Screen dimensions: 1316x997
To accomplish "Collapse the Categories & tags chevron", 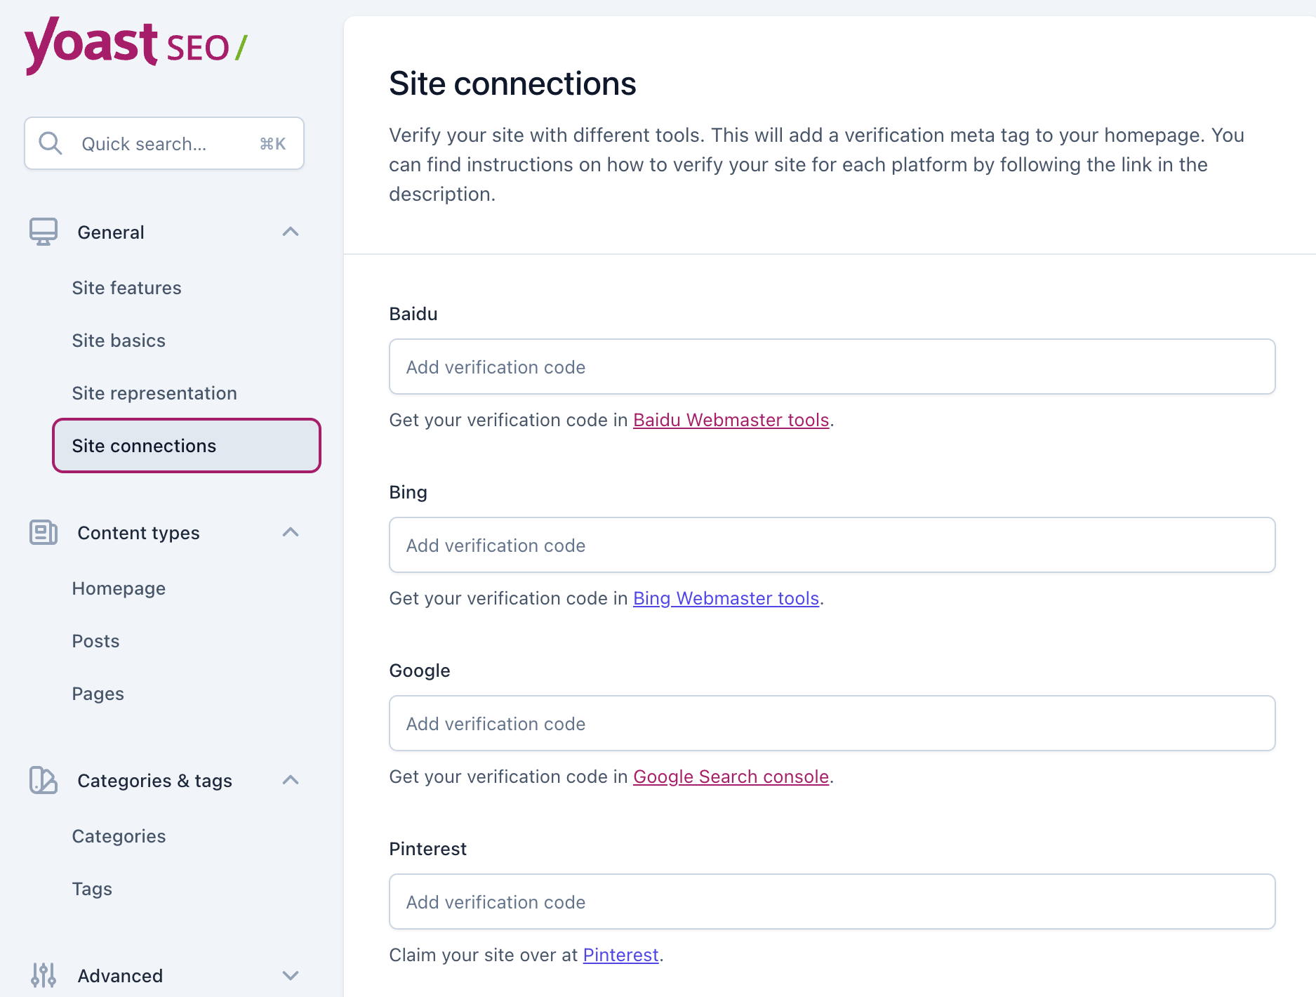I will point(291,780).
